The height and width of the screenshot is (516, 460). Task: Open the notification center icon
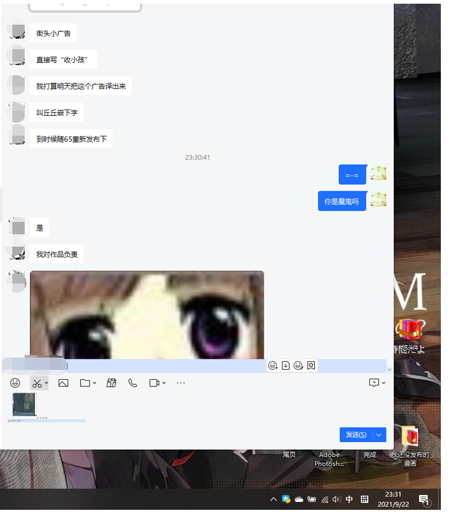[x=424, y=500]
